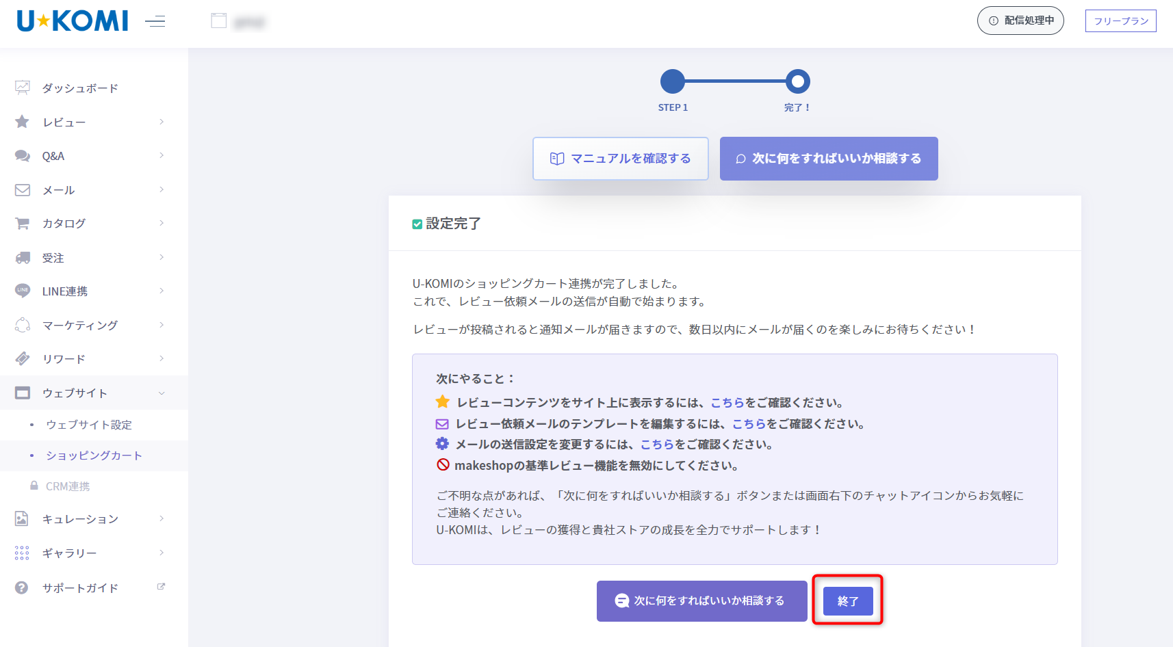This screenshot has width=1173, height=647.
Task: Open メール using the envelope icon
Action: 22,189
